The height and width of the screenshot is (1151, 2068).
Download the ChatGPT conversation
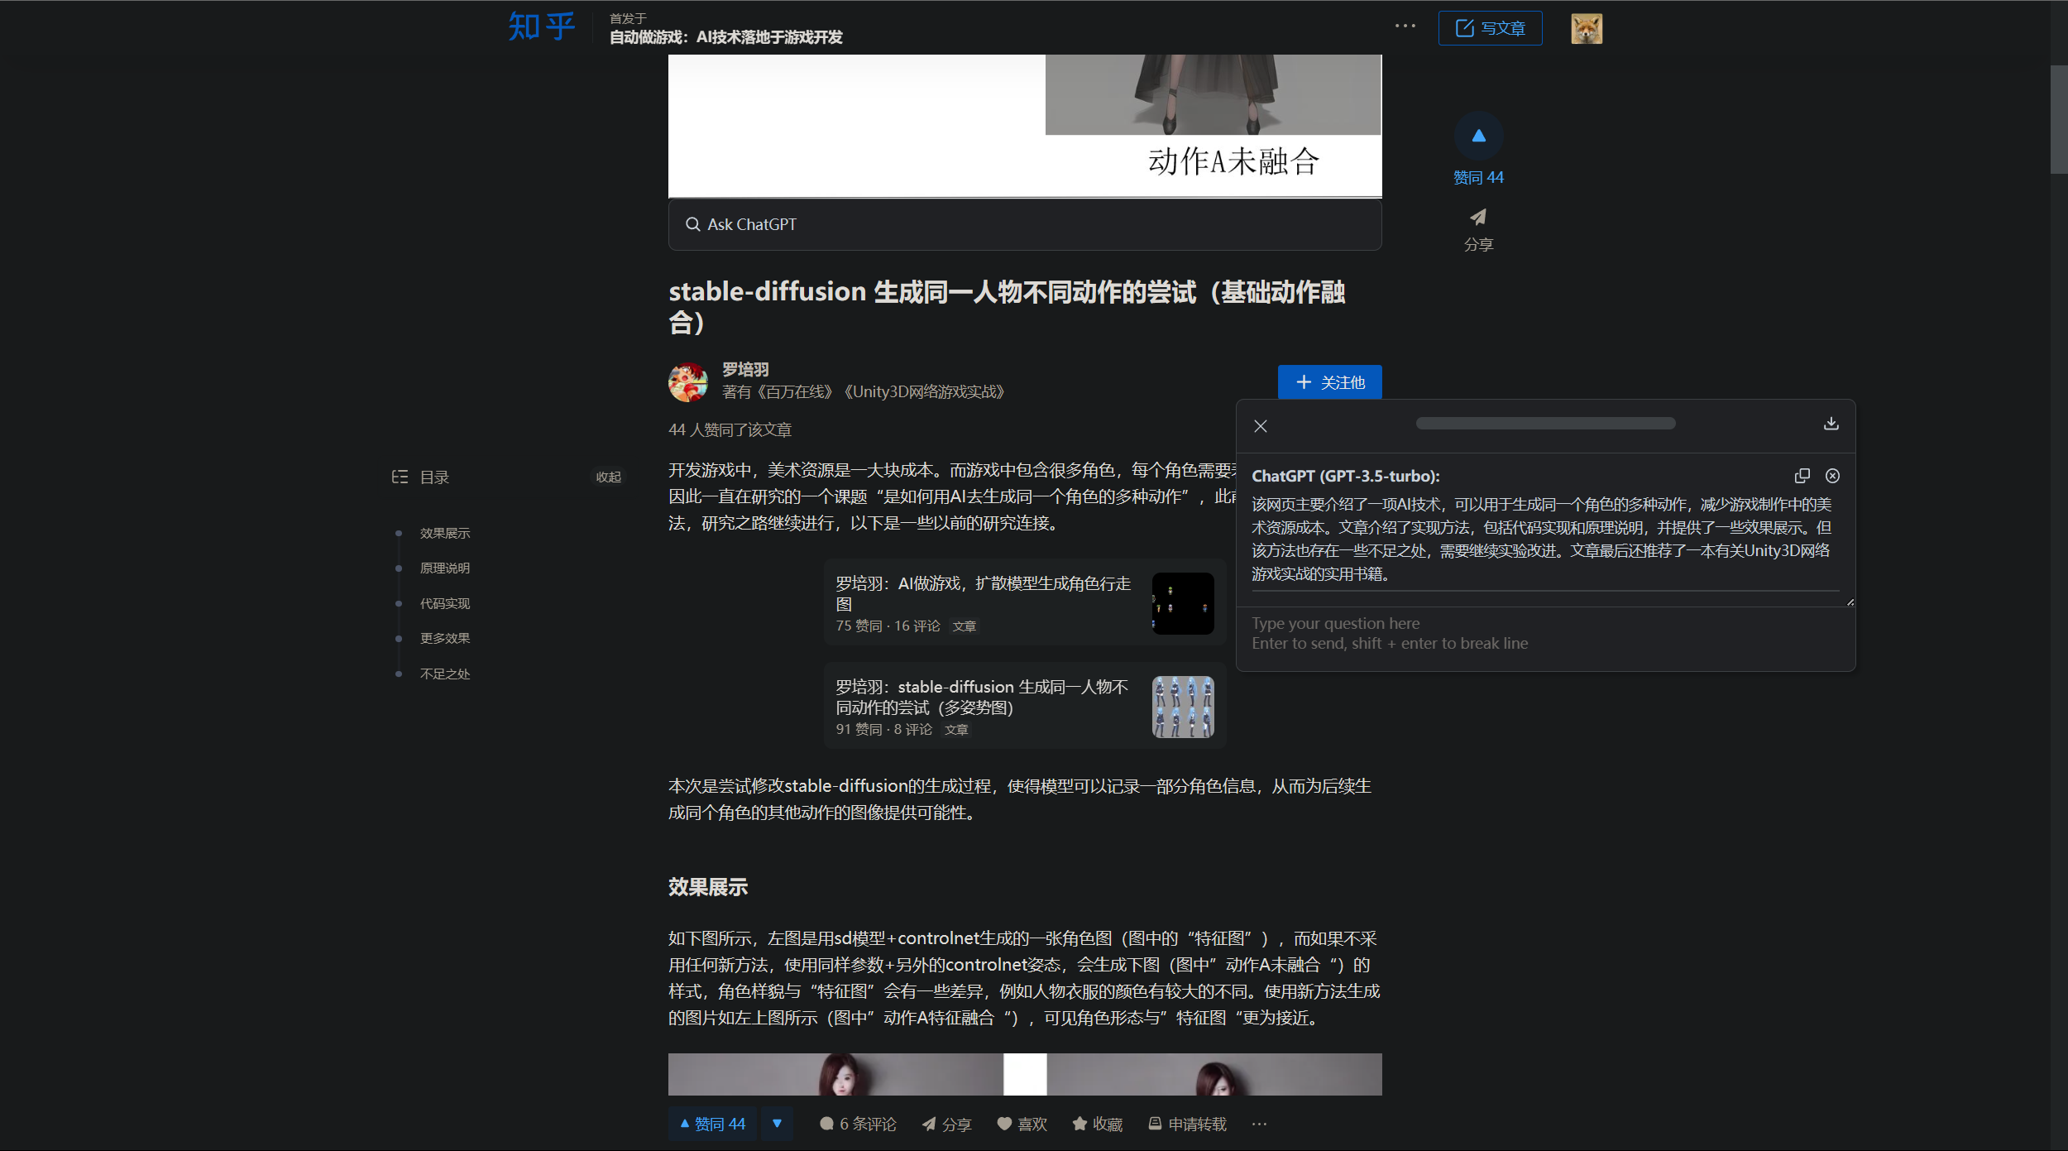click(x=1831, y=424)
